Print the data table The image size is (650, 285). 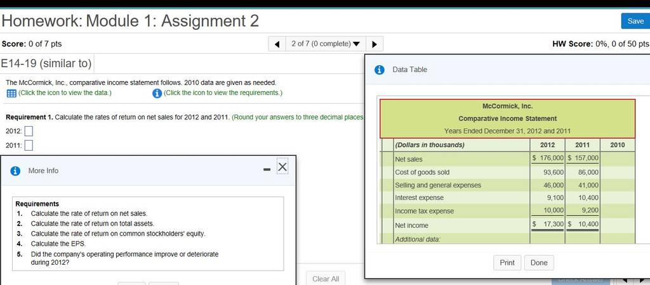pos(507,263)
